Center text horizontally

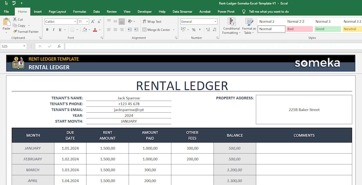click(x=115, y=30)
